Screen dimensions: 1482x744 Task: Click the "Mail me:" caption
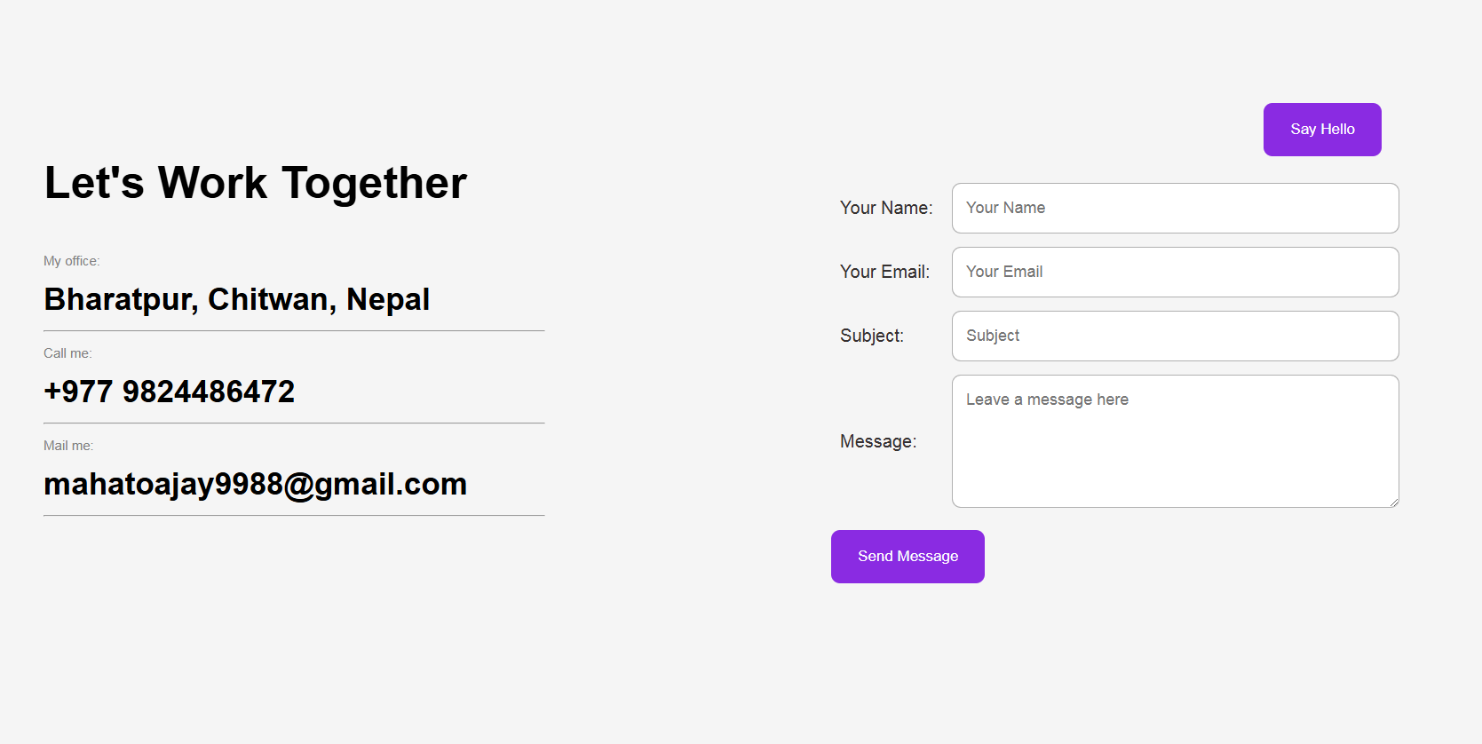(x=68, y=446)
